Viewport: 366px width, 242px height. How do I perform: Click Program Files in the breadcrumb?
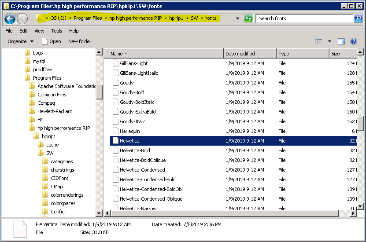(88, 18)
